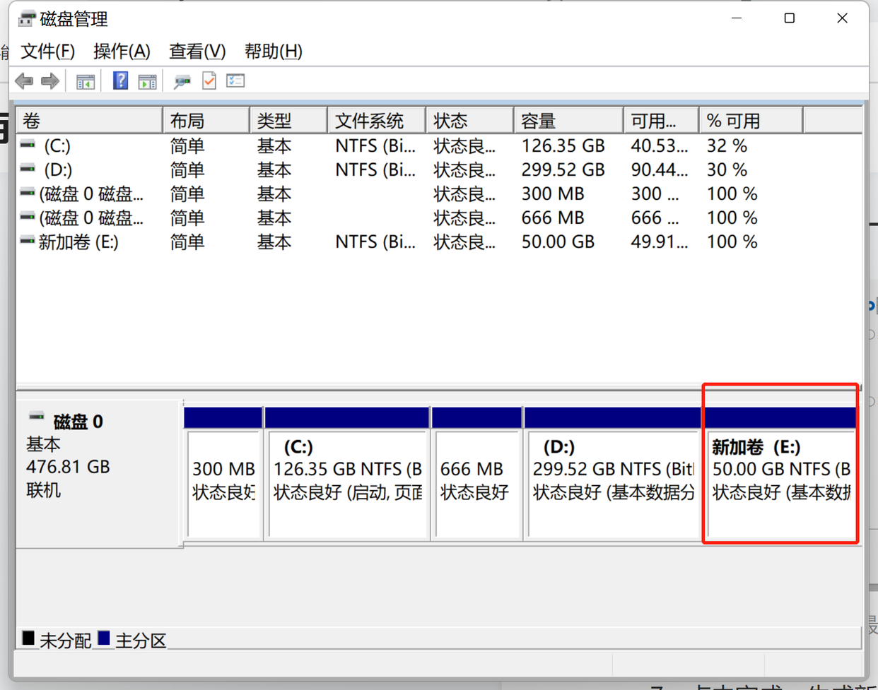The image size is (878, 690).
Task: Sort by the % 可用 column header
Action: point(751,121)
